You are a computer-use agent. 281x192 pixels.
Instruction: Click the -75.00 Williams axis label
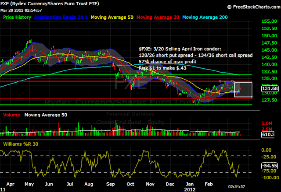tap(269, 171)
